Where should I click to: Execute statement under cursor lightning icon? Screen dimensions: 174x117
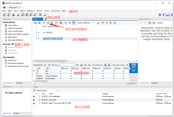click(48, 23)
